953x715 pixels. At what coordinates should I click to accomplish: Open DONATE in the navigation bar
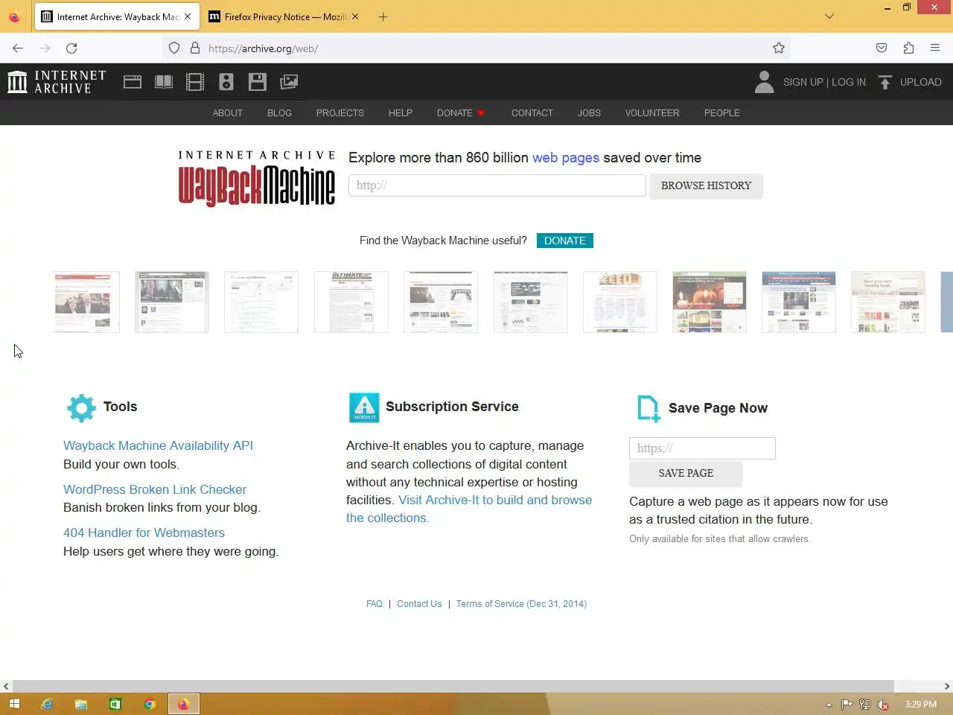(x=461, y=113)
